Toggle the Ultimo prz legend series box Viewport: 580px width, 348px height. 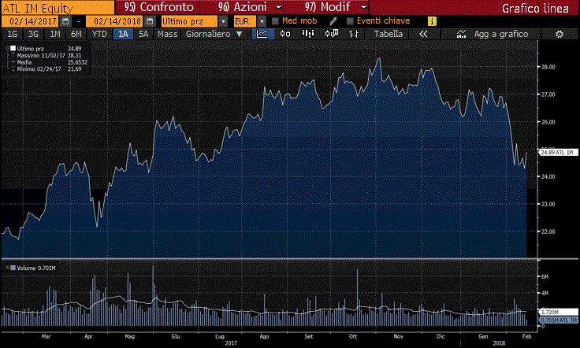(13, 48)
